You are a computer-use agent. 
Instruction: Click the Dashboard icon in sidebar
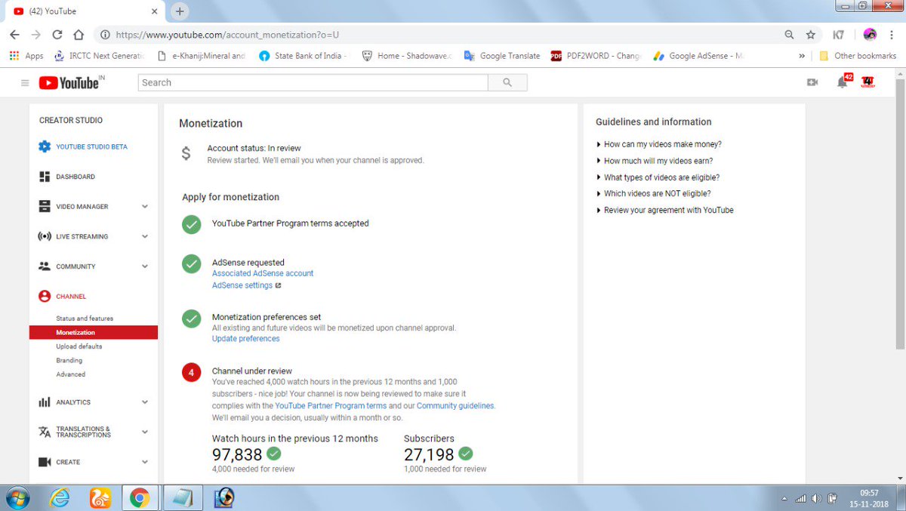45,177
